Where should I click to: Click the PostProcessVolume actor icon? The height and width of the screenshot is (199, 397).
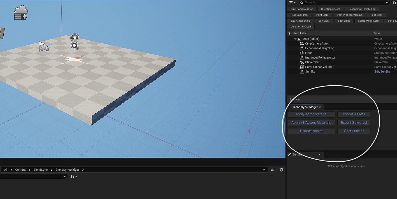tap(302, 67)
